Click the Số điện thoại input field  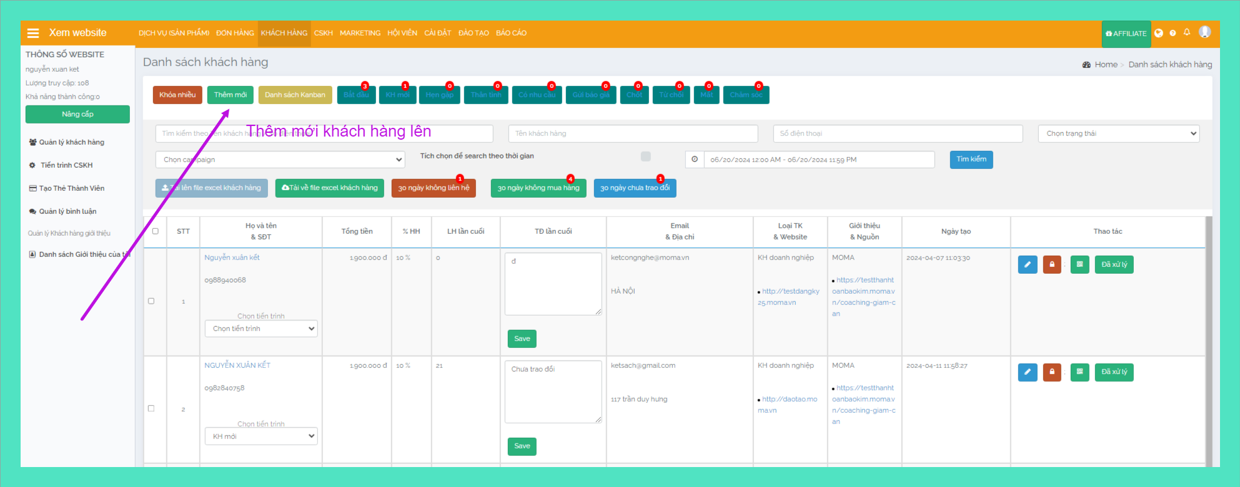(898, 133)
